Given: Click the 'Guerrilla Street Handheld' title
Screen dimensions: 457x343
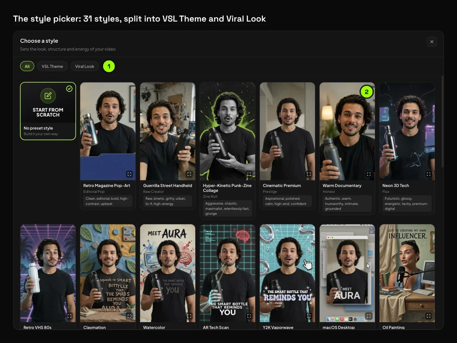Looking at the screenshot, I should coord(167,185).
